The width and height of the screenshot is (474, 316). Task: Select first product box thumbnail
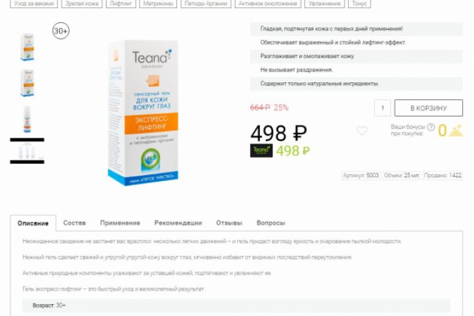pyautogui.click(x=27, y=47)
